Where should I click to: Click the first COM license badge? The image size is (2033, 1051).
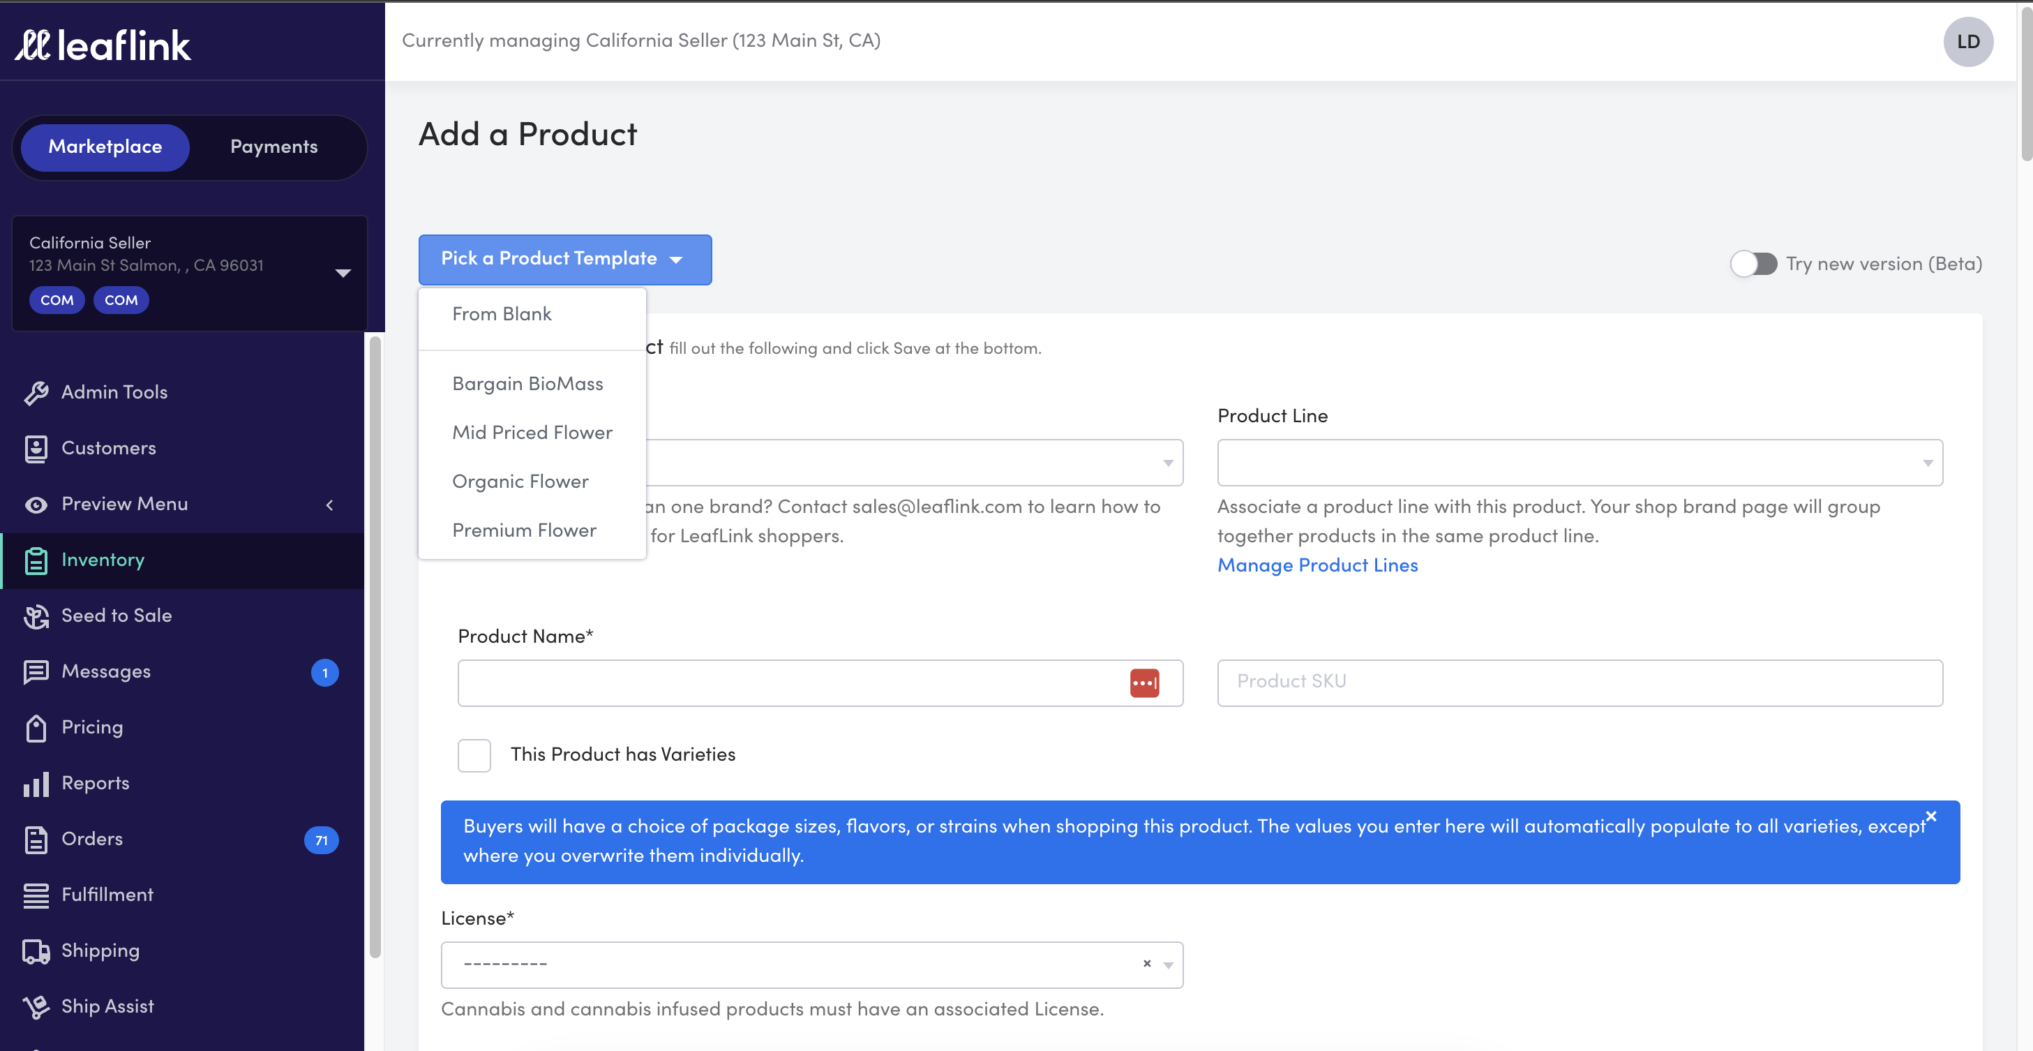pyautogui.click(x=57, y=300)
